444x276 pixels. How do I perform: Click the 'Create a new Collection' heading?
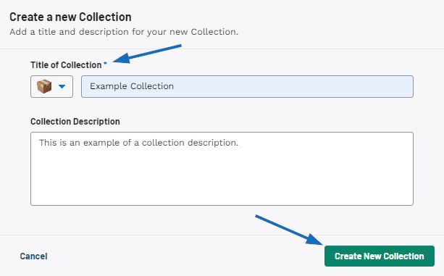pos(70,17)
